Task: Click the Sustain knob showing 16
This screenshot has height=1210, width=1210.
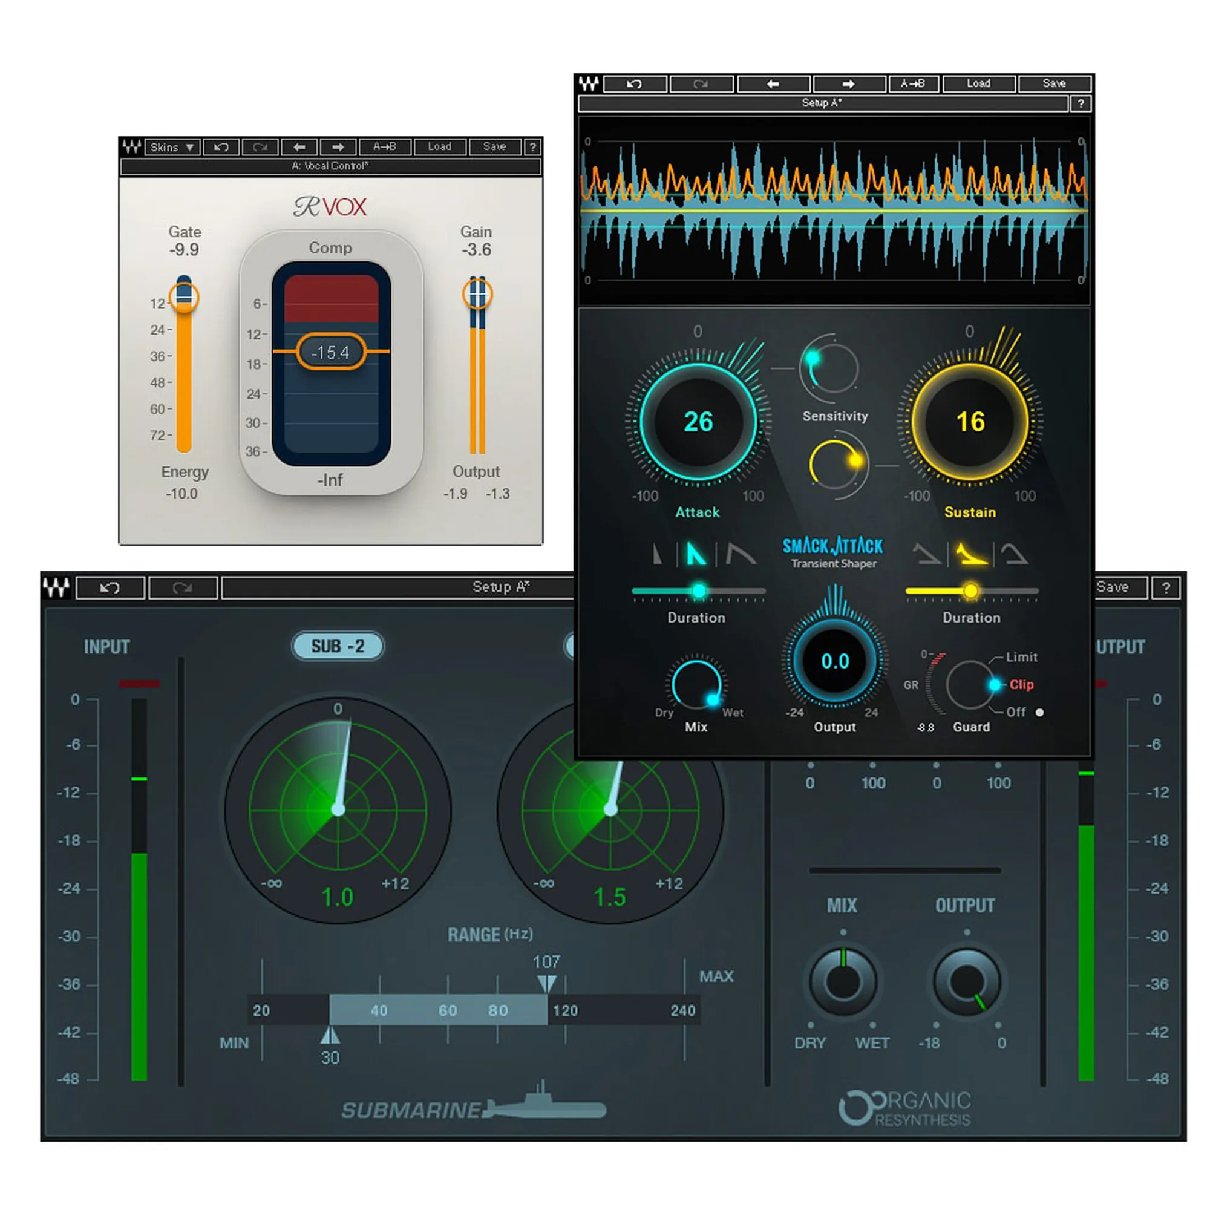Action: pos(970,422)
